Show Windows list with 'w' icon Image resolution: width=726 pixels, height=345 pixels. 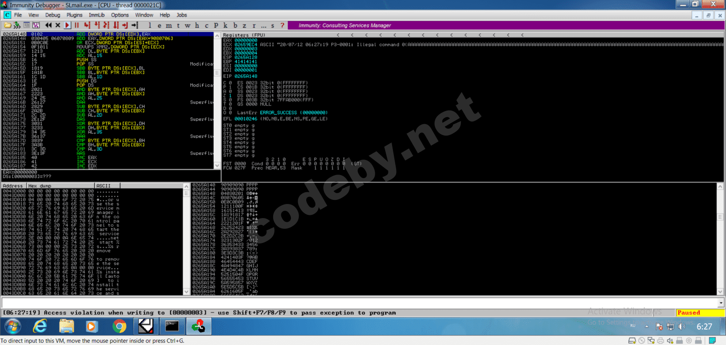(187, 25)
